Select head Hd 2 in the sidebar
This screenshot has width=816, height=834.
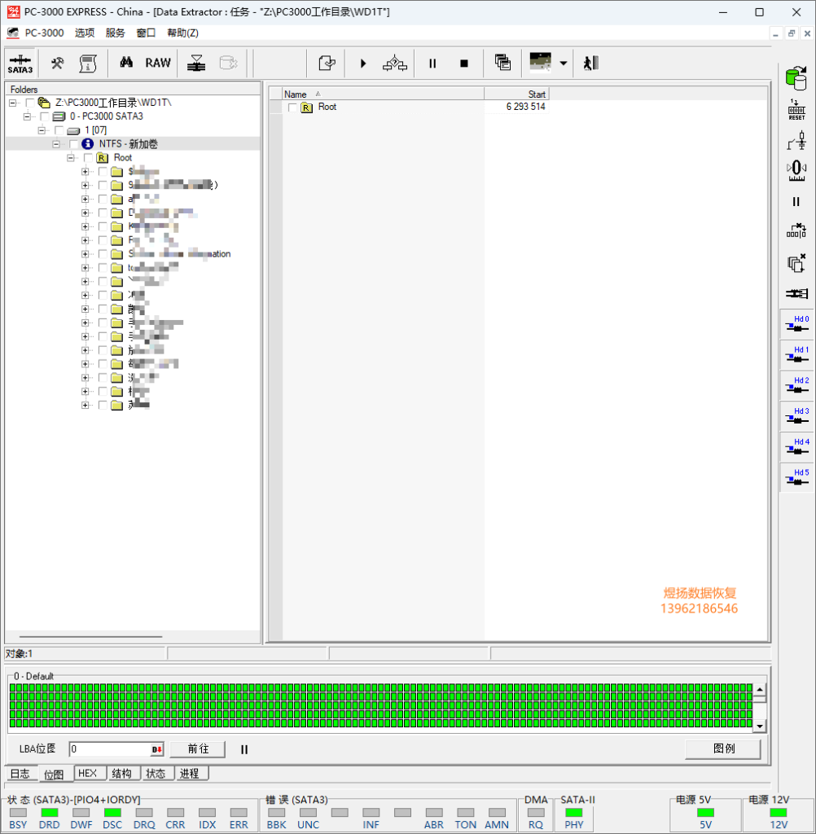pos(796,385)
